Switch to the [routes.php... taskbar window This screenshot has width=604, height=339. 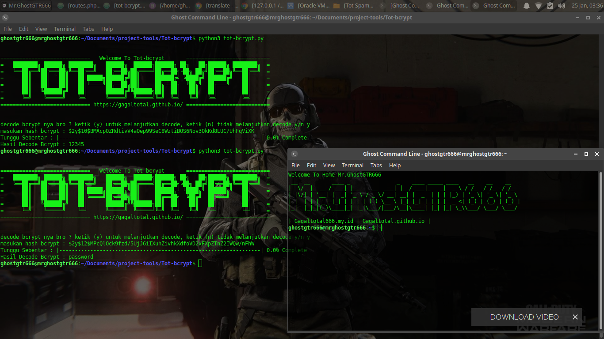click(x=79, y=6)
